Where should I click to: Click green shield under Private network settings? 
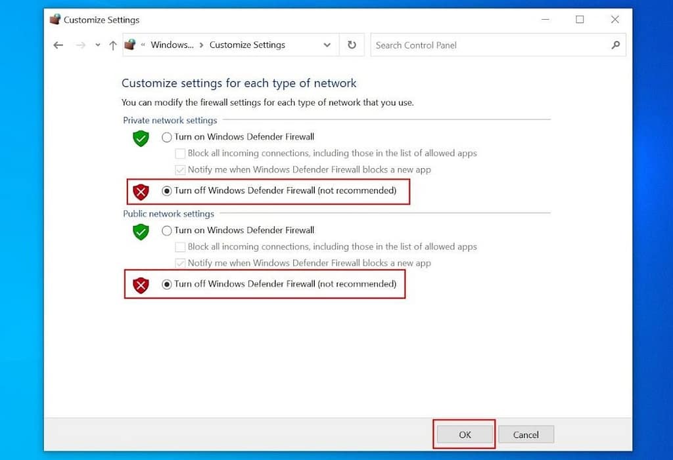click(141, 138)
